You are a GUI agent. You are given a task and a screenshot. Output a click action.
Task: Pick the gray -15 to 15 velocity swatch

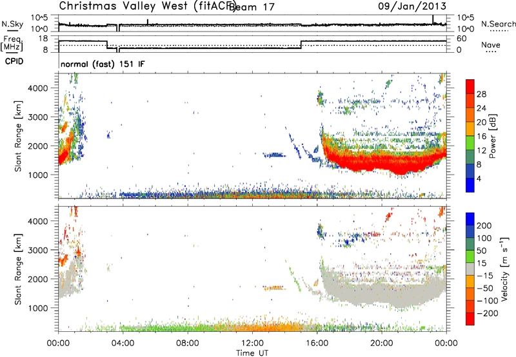[470, 269]
